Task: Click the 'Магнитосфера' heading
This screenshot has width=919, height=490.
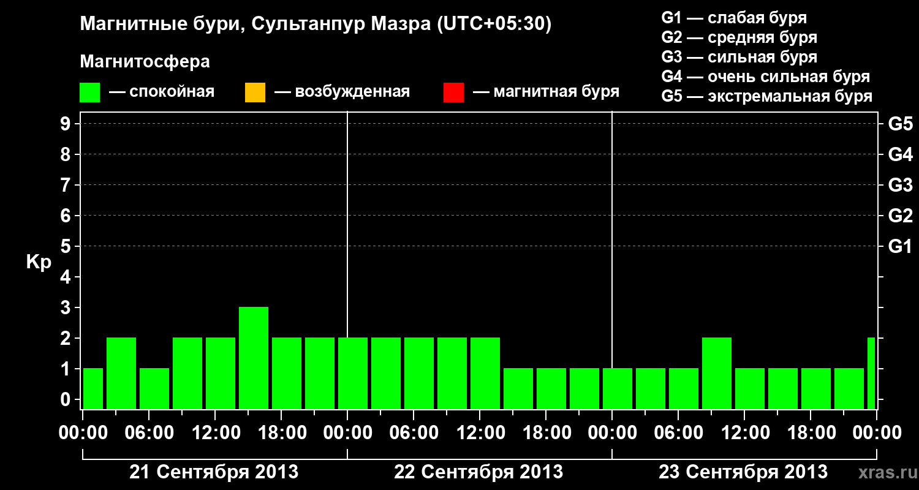Action: [145, 62]
